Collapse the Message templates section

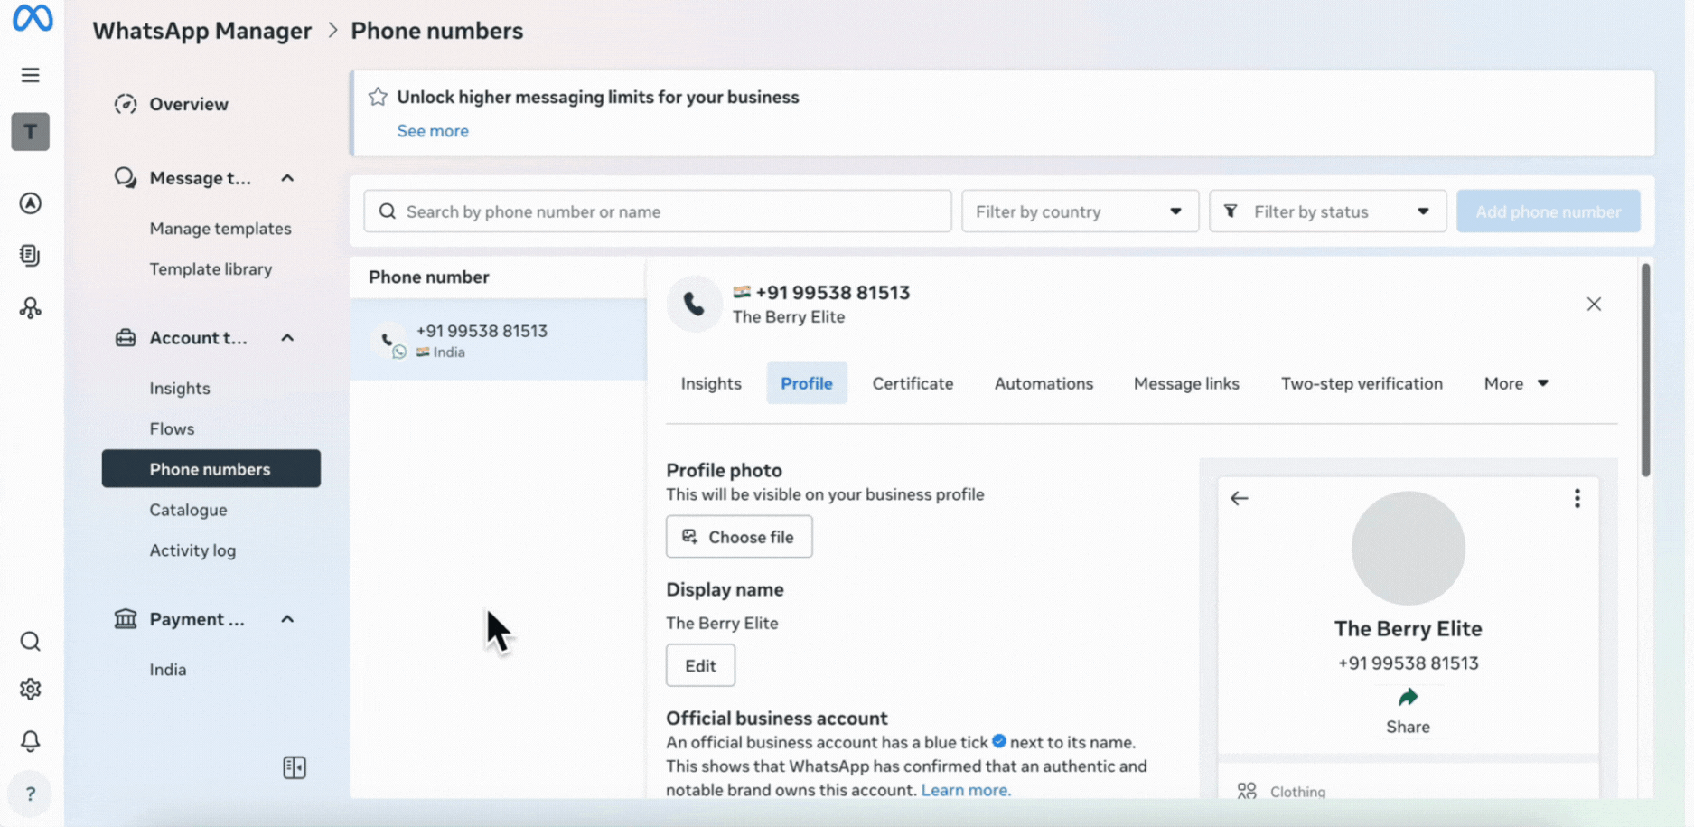[x=287, y=178]
